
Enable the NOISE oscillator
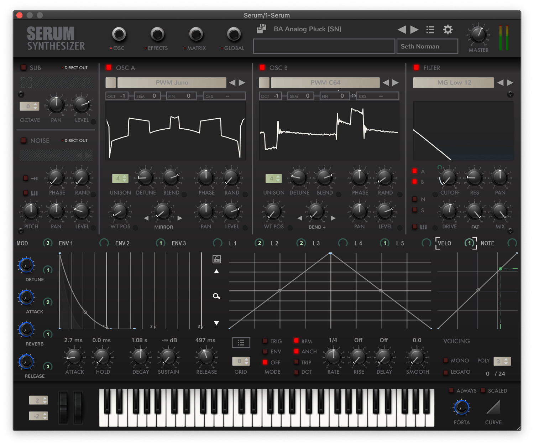[x=23, y=140]
